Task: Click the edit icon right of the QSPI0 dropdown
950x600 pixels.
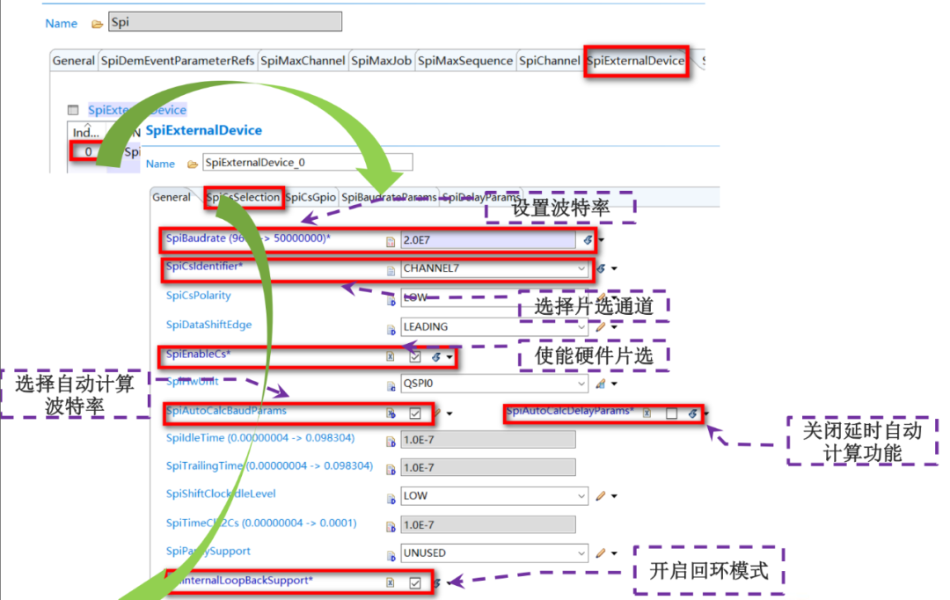Action: (601, 384)
